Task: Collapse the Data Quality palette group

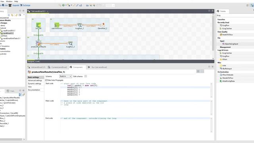Action: pos(222,32)
